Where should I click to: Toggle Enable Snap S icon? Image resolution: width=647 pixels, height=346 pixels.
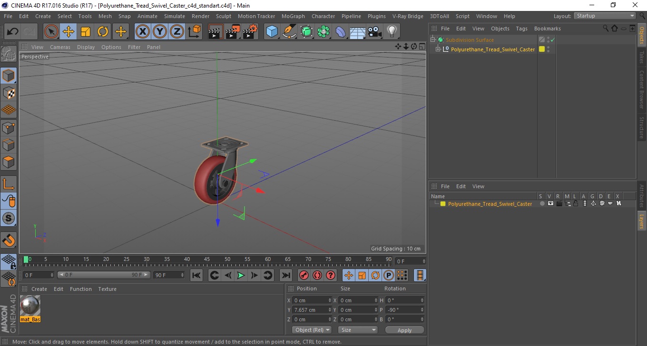coord(9,219)
